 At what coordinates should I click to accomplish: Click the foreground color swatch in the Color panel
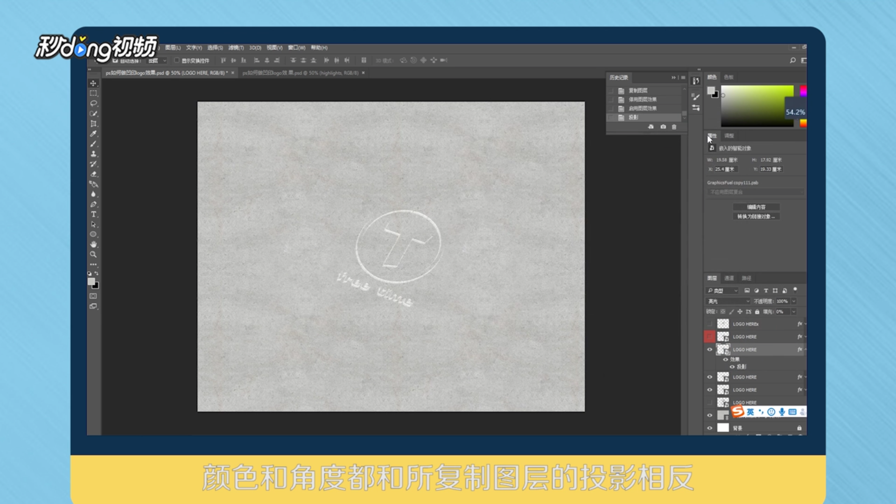711,91
